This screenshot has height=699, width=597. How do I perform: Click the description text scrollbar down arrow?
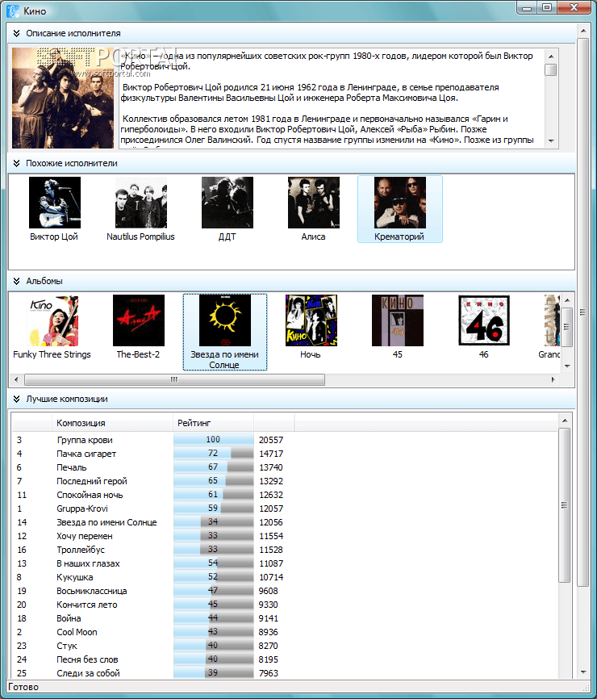(551, 141)
